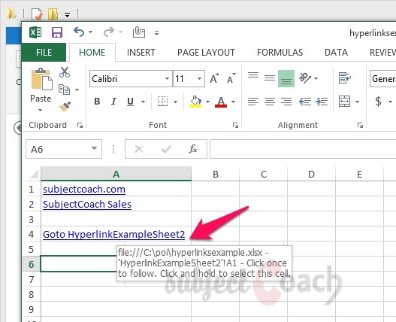Screen dimensions: 396x322
Task: Expand Merge & Center options arrow
Action: point(357,102)
